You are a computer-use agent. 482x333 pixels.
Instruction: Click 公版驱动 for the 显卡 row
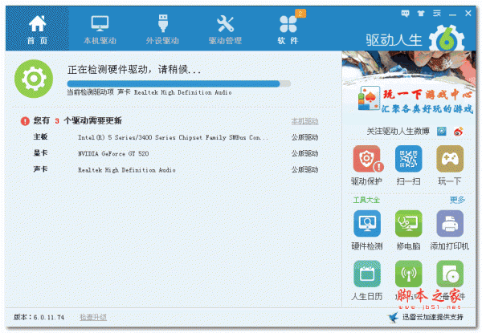click(304, 153)
